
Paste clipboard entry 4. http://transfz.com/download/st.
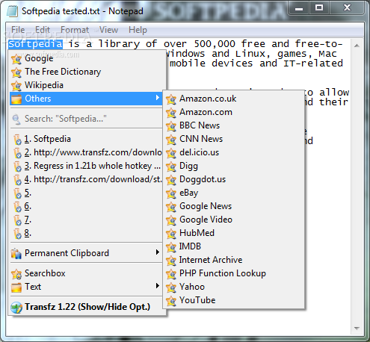86,179
